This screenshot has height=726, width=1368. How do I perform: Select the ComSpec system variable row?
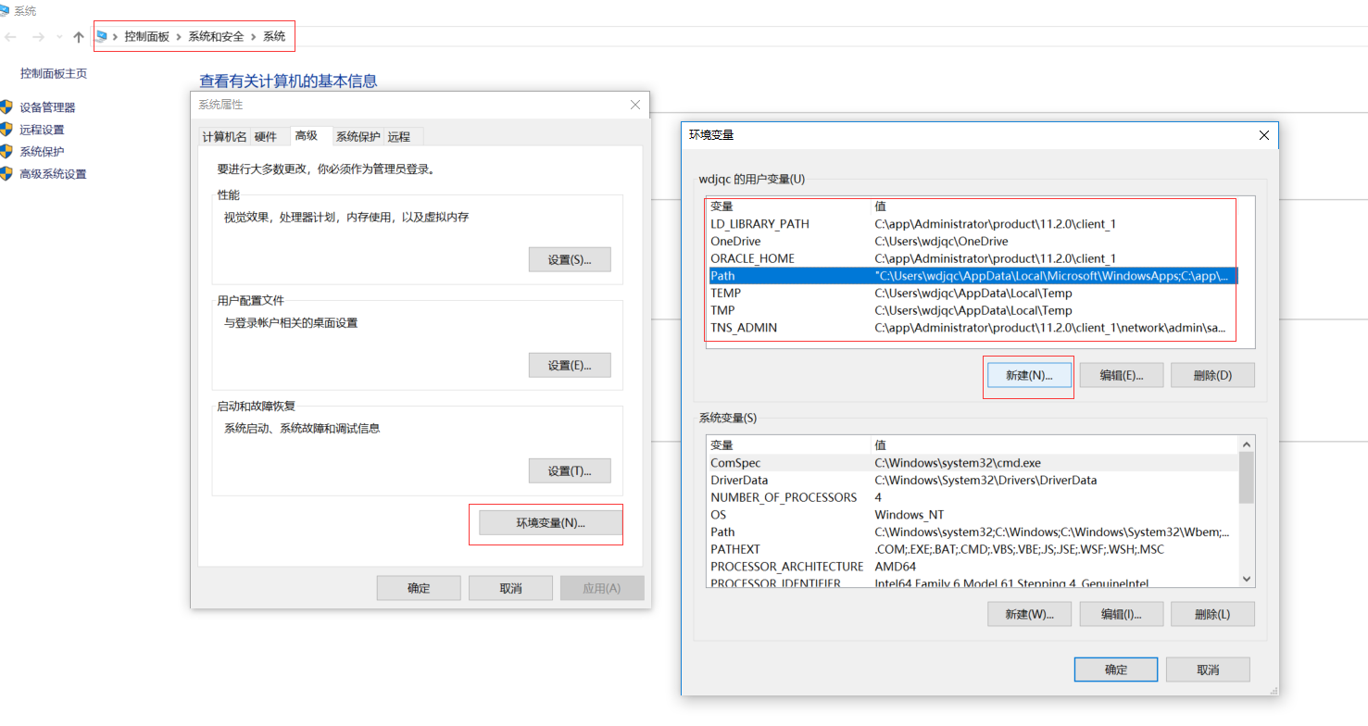point(973,463)
